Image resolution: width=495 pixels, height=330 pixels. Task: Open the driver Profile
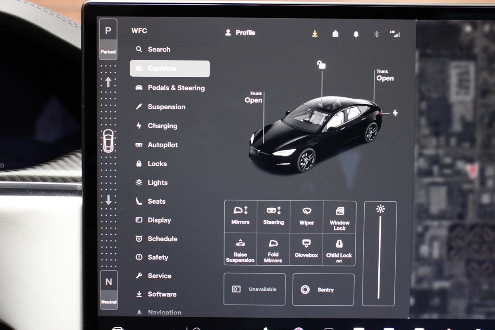click(x=242, y=32)
